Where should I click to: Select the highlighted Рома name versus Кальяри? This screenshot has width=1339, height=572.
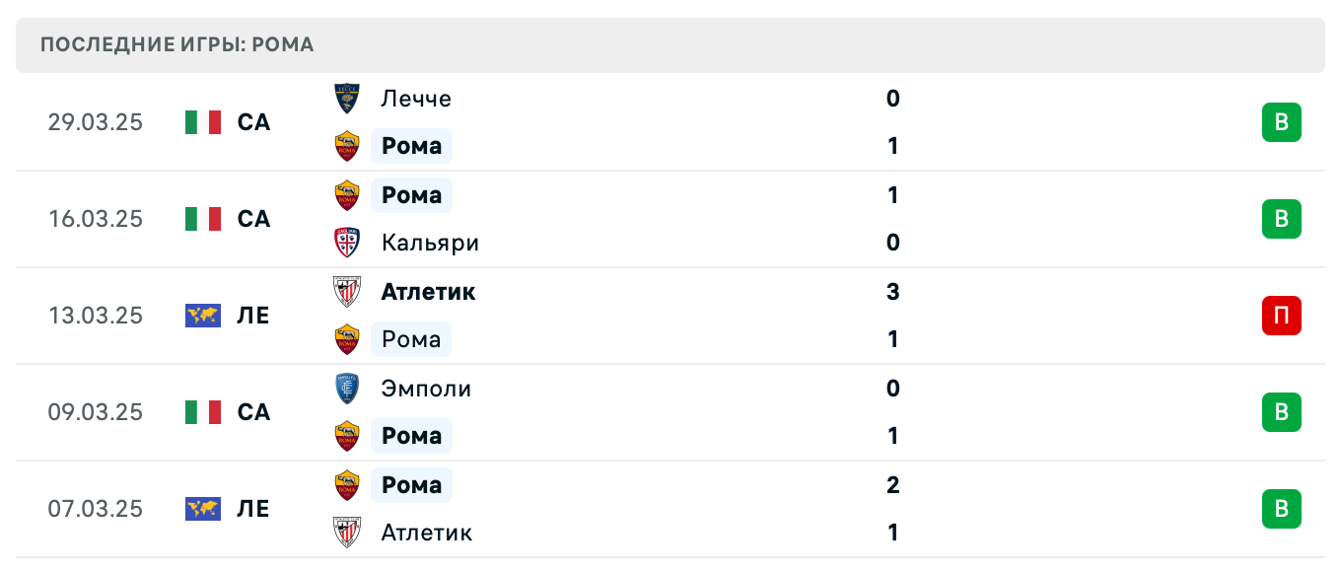point(411,195)
